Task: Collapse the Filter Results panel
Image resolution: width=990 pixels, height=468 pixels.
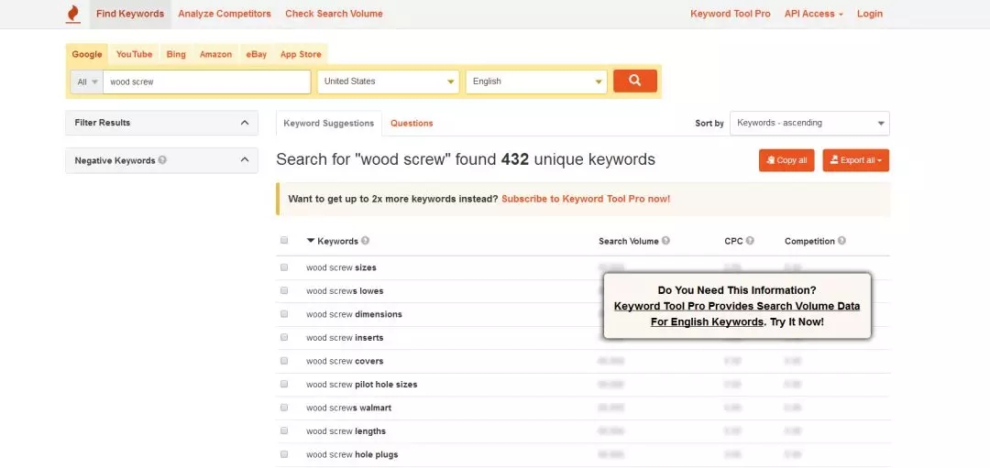Action: [x=244, y=123]
